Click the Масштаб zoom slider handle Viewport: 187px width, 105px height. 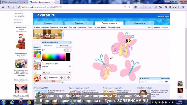click(x=146, y=82)
